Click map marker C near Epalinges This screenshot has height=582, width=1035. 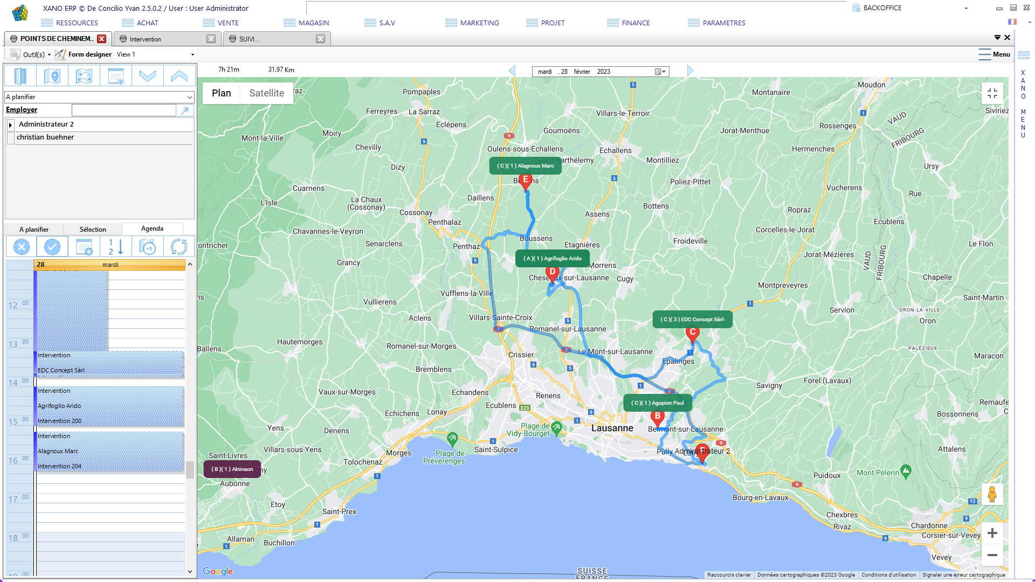(x=693, y=335)
